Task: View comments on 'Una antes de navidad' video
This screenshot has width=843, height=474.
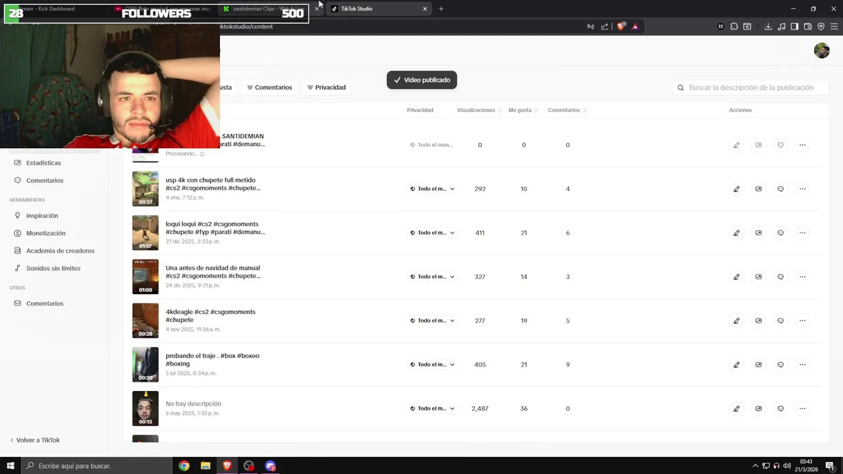Action: pos(780,276)
